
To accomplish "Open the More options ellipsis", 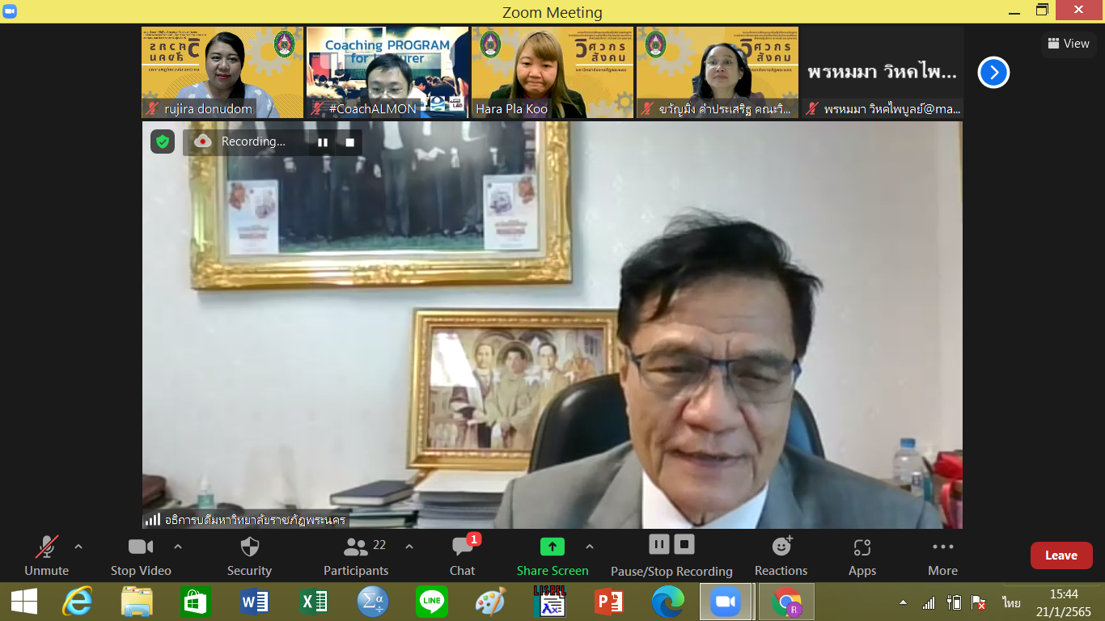I will pyautogui.click(x=943, y=556).
